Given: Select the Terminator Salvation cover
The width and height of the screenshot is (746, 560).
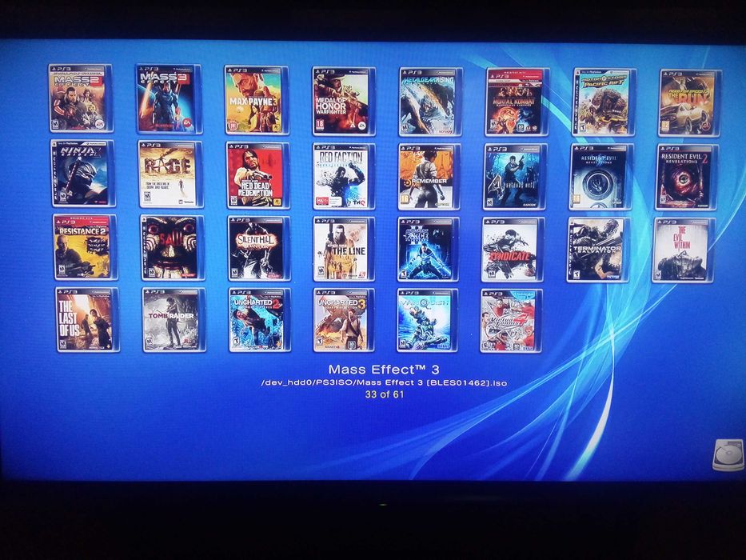Looking at the screenshot, I should (597, 250).
